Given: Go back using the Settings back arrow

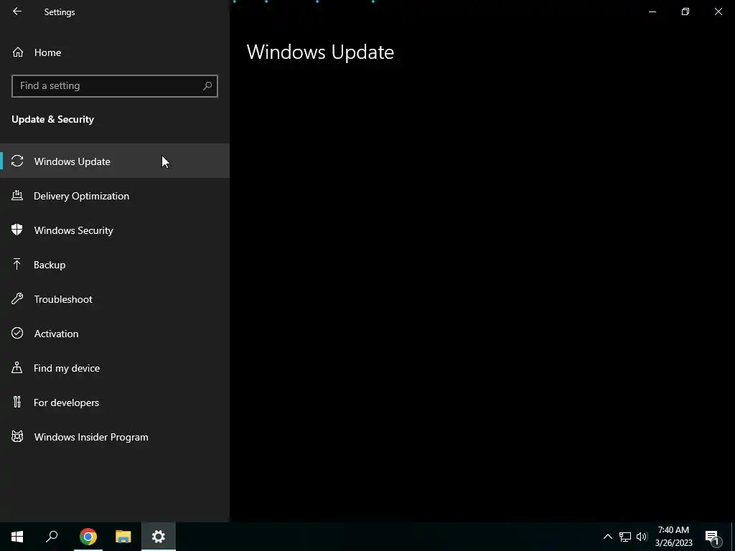Looking at the screenshot, I should [x=17, y=11].
